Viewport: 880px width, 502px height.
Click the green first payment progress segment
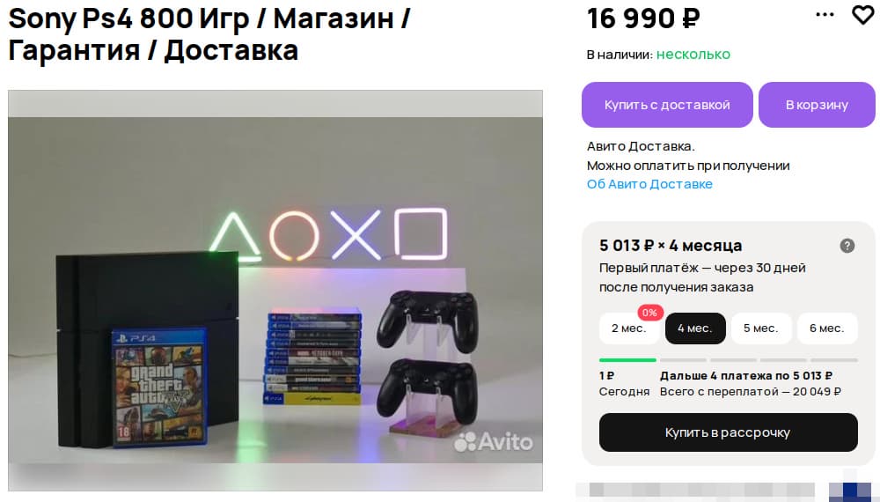[627, 360]
